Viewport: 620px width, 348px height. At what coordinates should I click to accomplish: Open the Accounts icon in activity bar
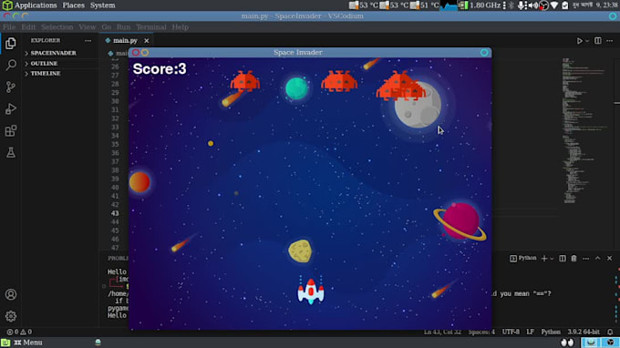(x=11, y=294)
